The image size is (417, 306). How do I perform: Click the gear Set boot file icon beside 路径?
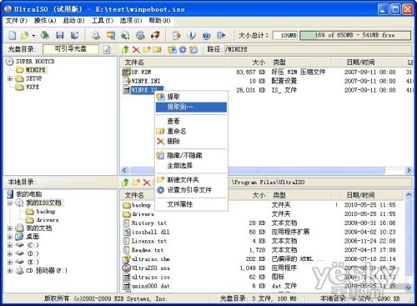[183, 49]
